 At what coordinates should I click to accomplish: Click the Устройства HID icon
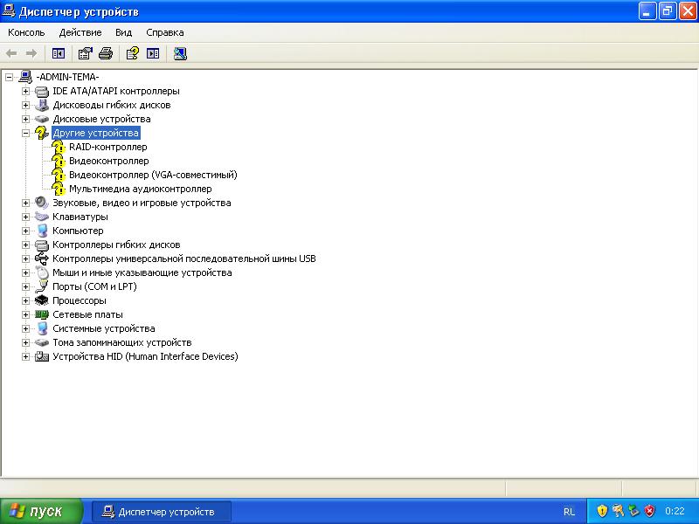click(x=41, y=356)
